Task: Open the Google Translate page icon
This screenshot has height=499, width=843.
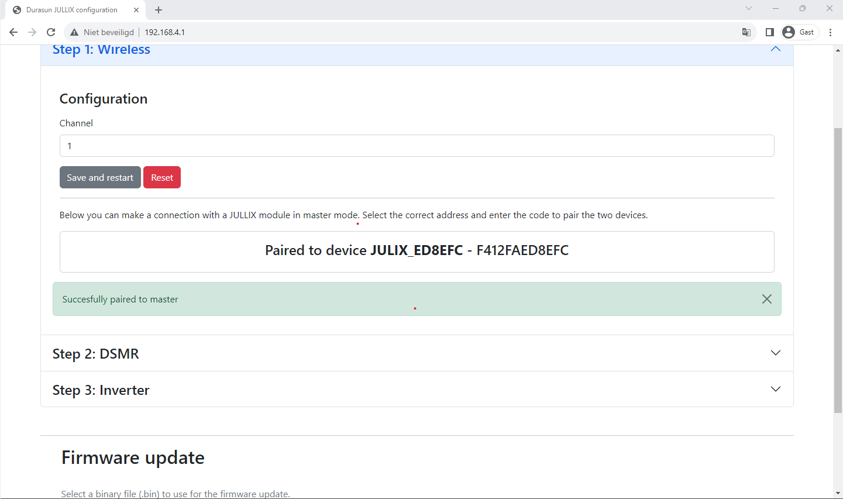Action: pos(746,32)
